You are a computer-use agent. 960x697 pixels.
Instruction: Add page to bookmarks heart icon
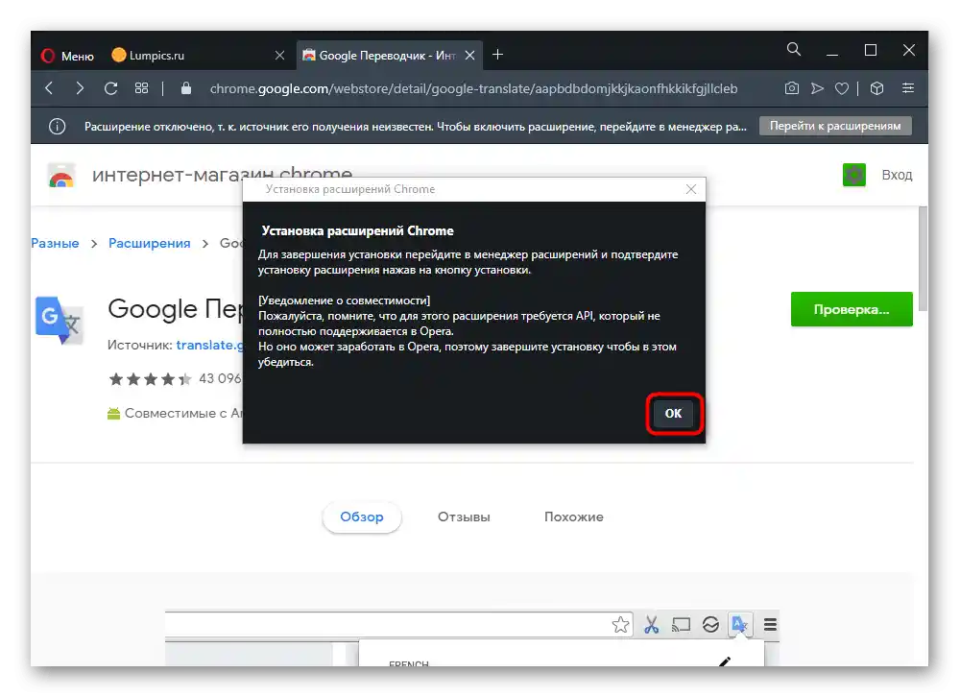[x=842, y=89]
